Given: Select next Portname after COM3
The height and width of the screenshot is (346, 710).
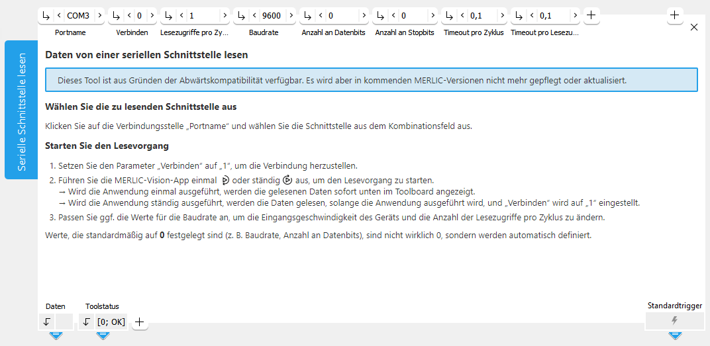Looking at the screenshot, I should point(99,15).
